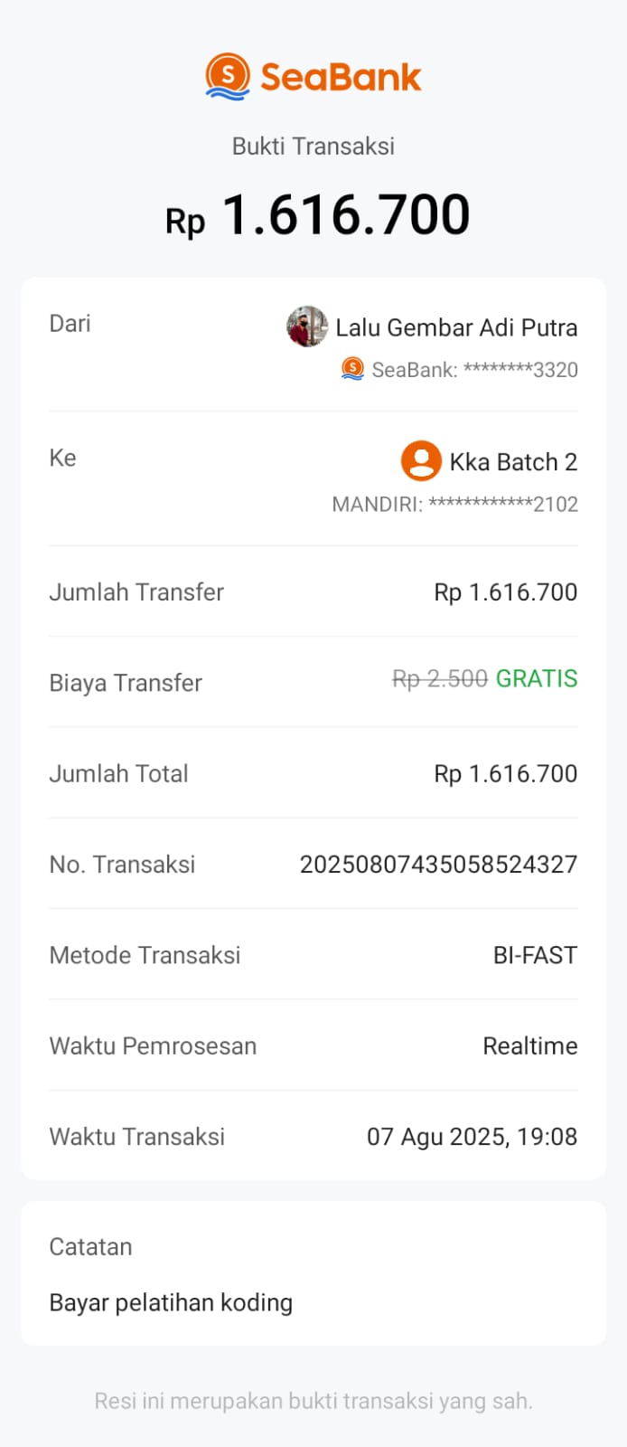This screenshot has width=627, height=1447.
Task: Tap the transaction time 07 Agu 2025, 19:08
Action: [472, 1137]
